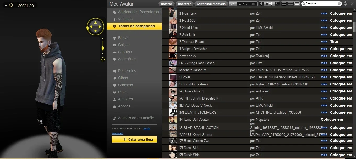356x159 pixels.
Task: Minimize the Vestir-se panel with dash
Action: click(6, 5)
